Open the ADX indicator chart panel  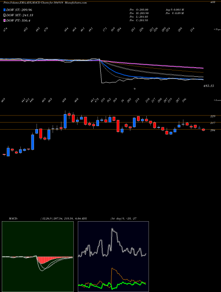113,257
